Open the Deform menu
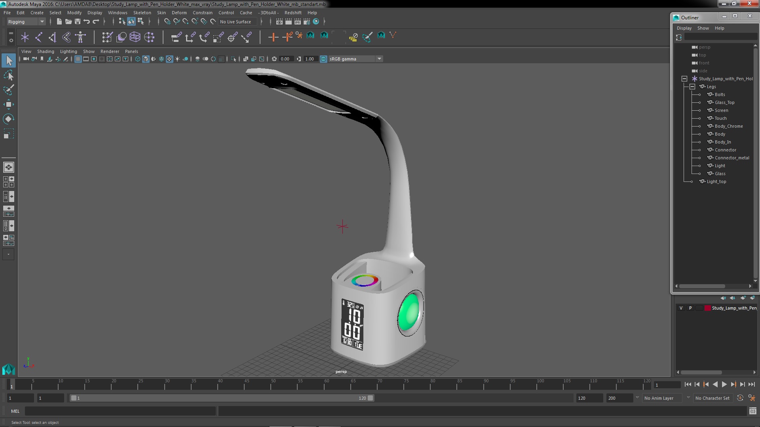Screen dimensions: 760x427 tap(179, 13)
